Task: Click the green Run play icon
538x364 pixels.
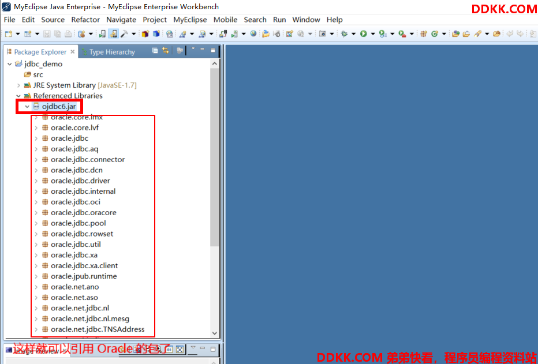Action: pos(363,33)
